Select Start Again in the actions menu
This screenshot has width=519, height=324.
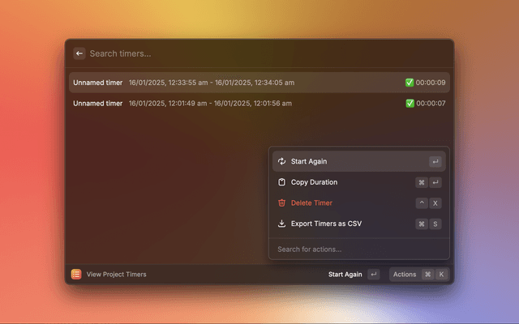click(x=309, y=161)
